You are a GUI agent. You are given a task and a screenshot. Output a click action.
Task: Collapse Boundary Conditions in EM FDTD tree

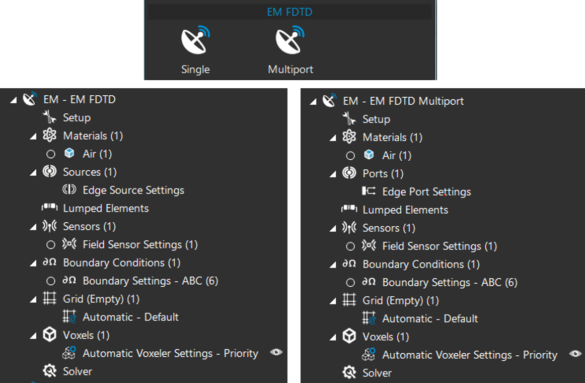(33, 264)
